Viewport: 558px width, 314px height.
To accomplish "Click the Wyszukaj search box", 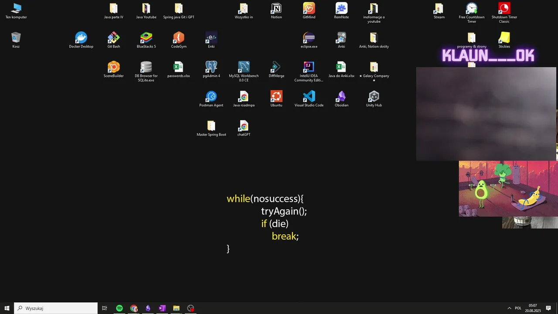I will coord(56,308).
